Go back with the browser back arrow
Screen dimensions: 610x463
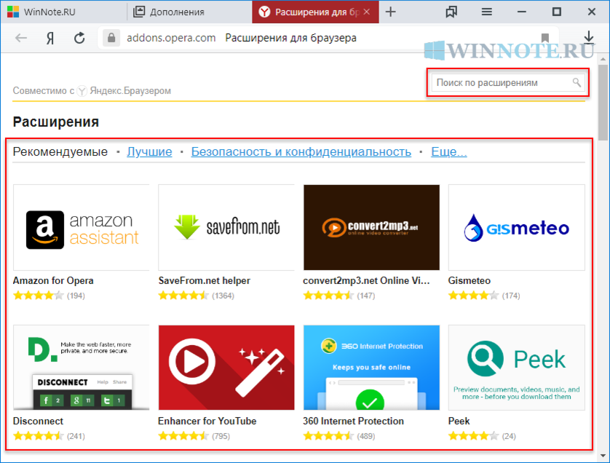pyautogui.click(x=21, y=38)
